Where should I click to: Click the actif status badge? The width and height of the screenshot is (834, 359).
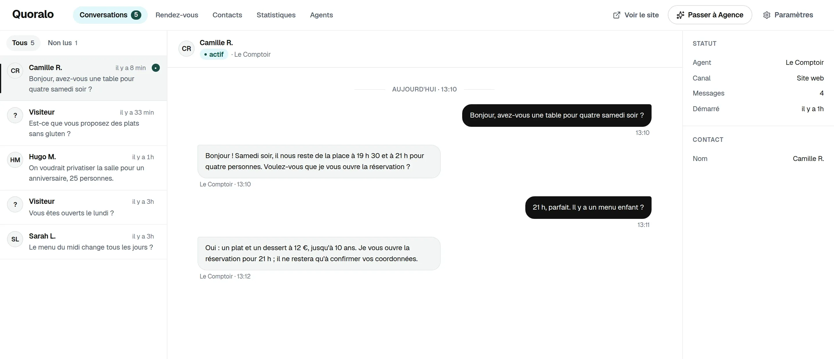(x=214, y=54)
